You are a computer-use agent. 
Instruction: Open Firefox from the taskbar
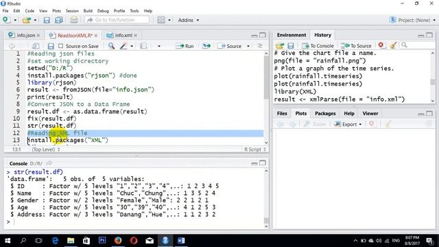tap(118, 241)
